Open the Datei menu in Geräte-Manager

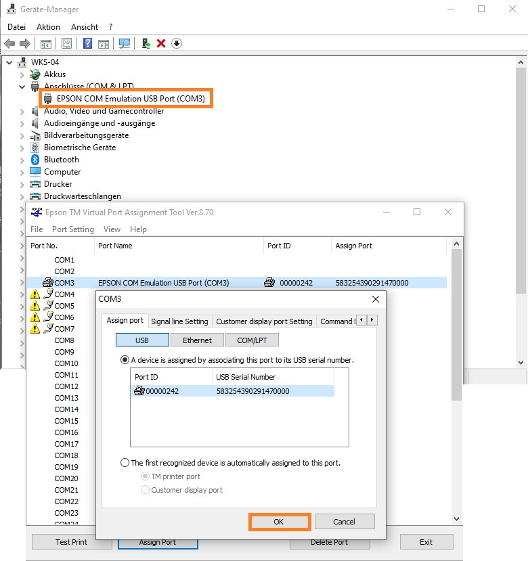pos(16,27)
